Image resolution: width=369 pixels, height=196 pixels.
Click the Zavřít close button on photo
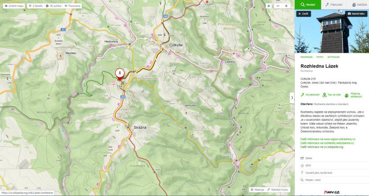click(x=303, y=14)
